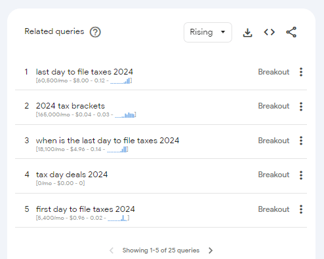Click Breakout label for 2024 tax brackets
Image resolution: width=324 pixels, height=259 pixels.
tap(273, 106)
